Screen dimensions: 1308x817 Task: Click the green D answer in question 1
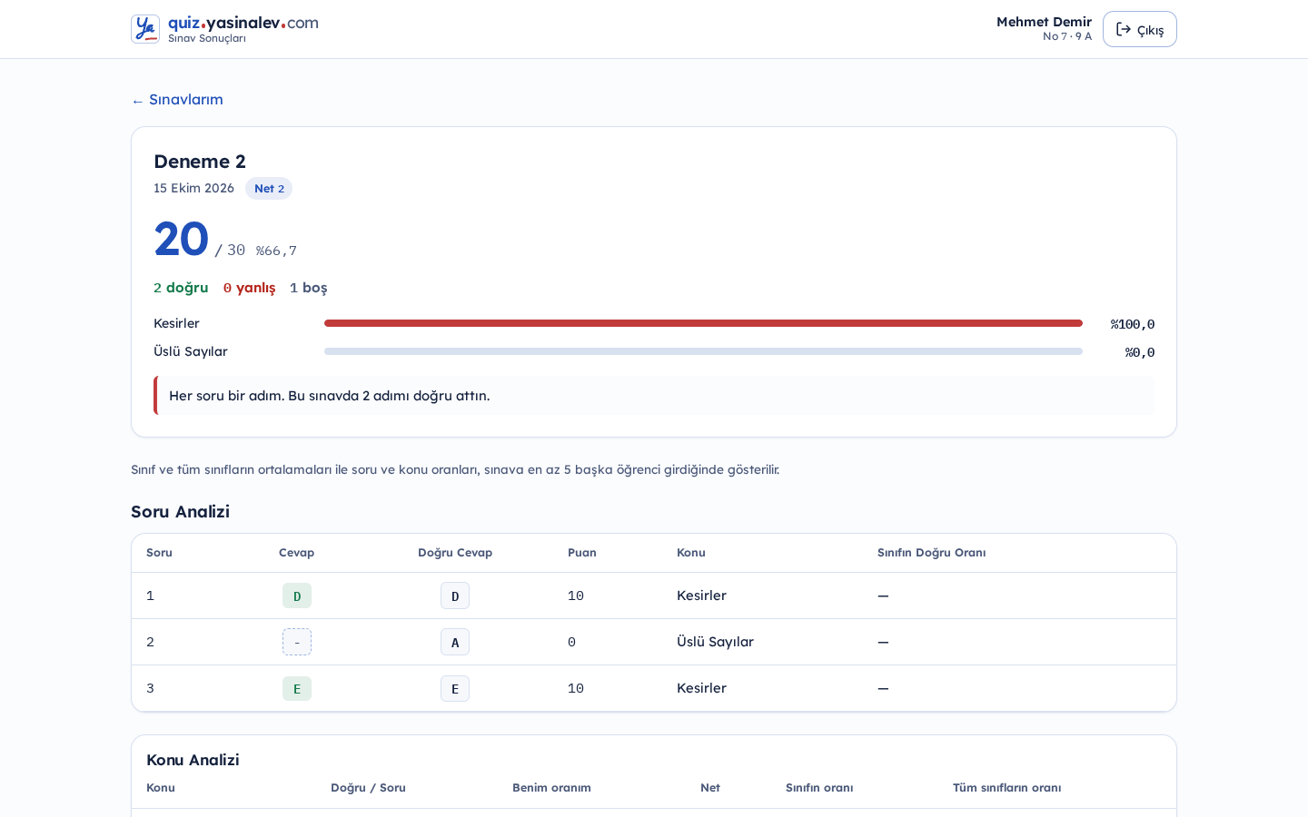pyautogui.click(x=297, y=596)
